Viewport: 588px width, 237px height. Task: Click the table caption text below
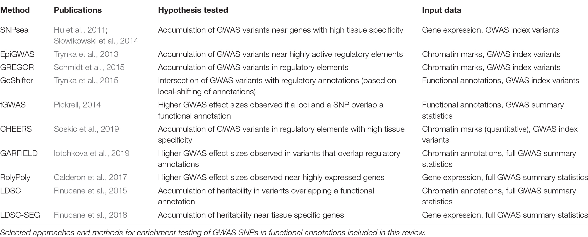[x=213, y=232]
